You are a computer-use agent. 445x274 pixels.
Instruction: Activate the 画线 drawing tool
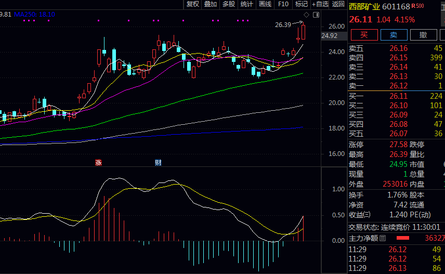coord(265,4)
